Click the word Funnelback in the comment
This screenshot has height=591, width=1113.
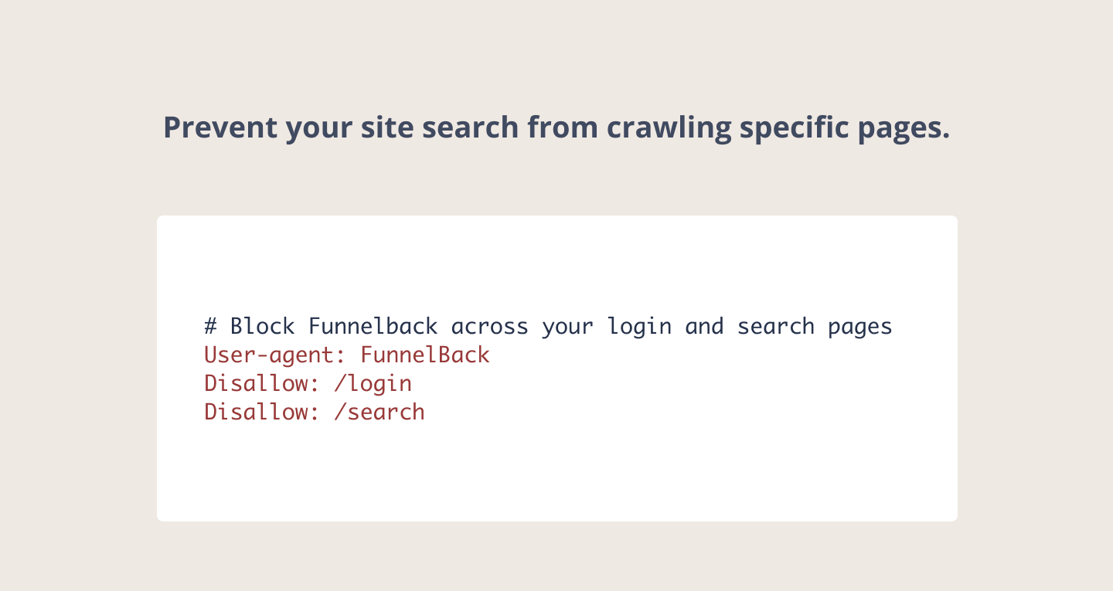[x=373, y=326]
